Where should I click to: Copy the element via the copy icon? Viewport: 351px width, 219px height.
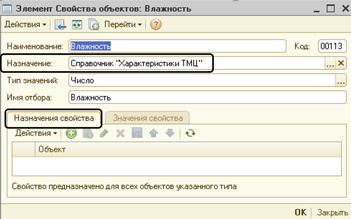(94, 24)
